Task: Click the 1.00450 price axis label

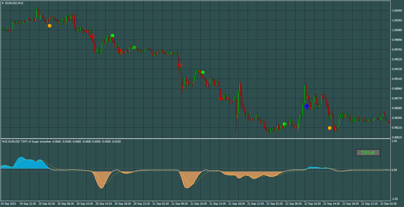Action: click(x=397, y=11)
